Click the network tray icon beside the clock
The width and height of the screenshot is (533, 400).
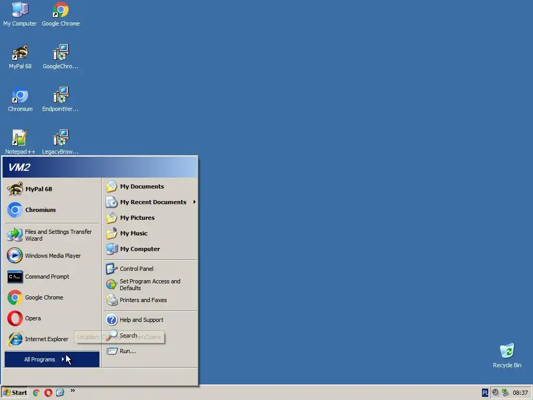point(505,393)
